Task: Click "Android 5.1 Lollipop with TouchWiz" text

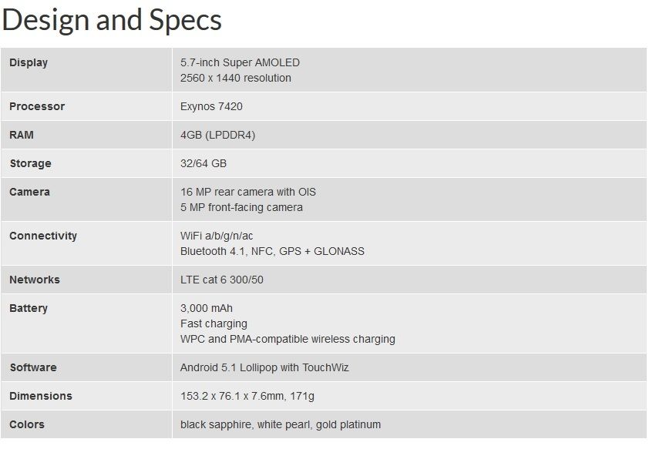Action: 264,367
